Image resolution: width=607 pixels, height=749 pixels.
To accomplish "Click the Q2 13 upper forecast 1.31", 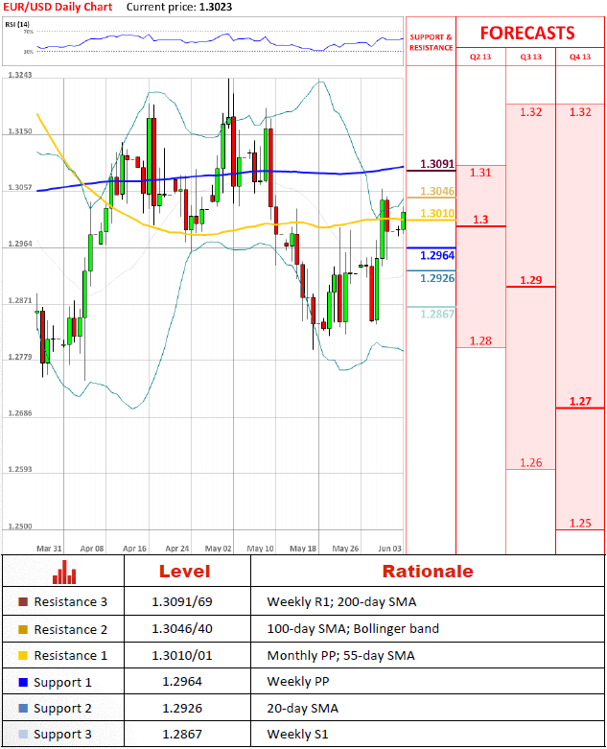I will click(480, 173).
